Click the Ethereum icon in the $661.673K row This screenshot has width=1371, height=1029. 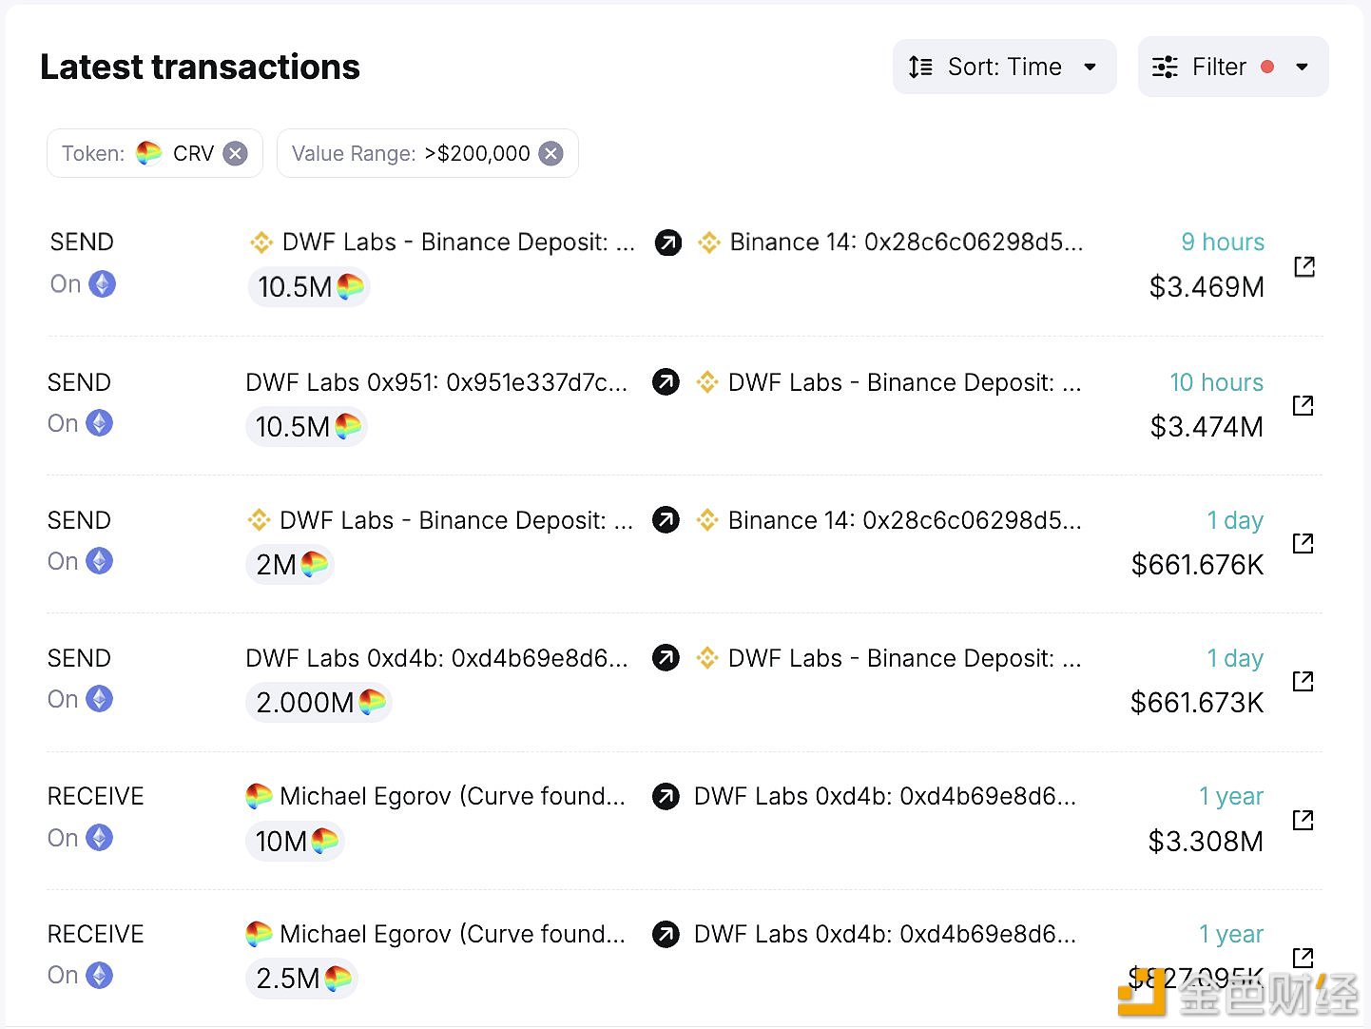click(100, 699)
